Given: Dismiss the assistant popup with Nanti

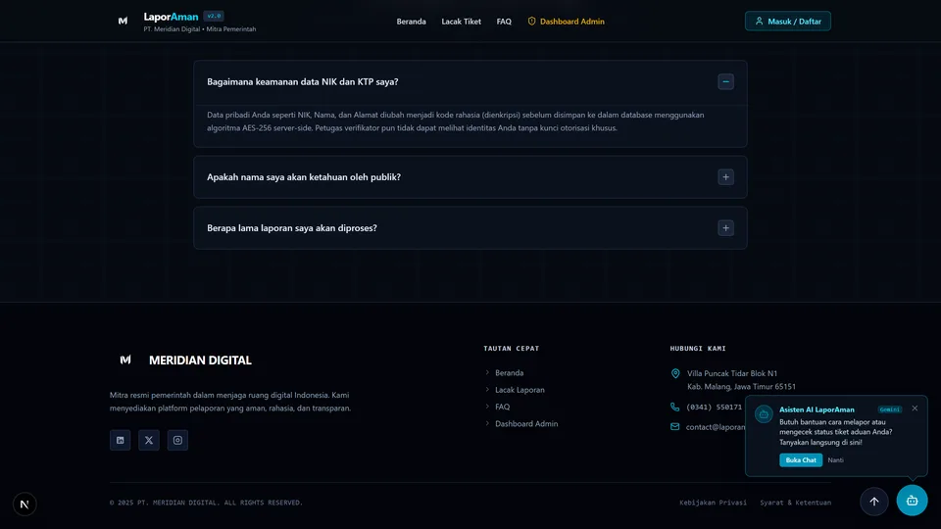Looking at the screenshot, I should (x=835, y=460).
